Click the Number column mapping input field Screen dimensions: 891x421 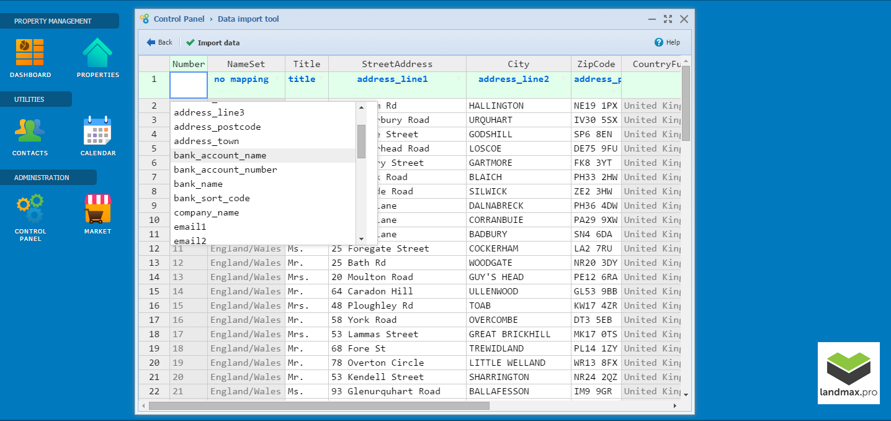coord(189,85)
